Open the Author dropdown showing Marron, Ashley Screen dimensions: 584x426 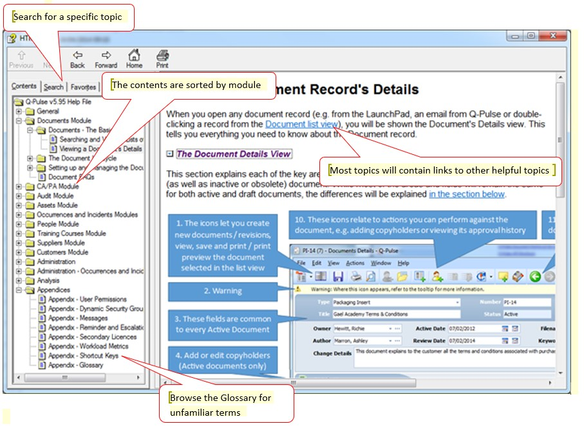coord(390,341)
